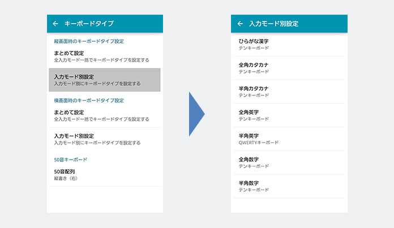Image resolution: width=394 pixels, height=228 pixels.
Task: Choose keyboard type for ひらがな漢字
Action: [x=289, y=45]
